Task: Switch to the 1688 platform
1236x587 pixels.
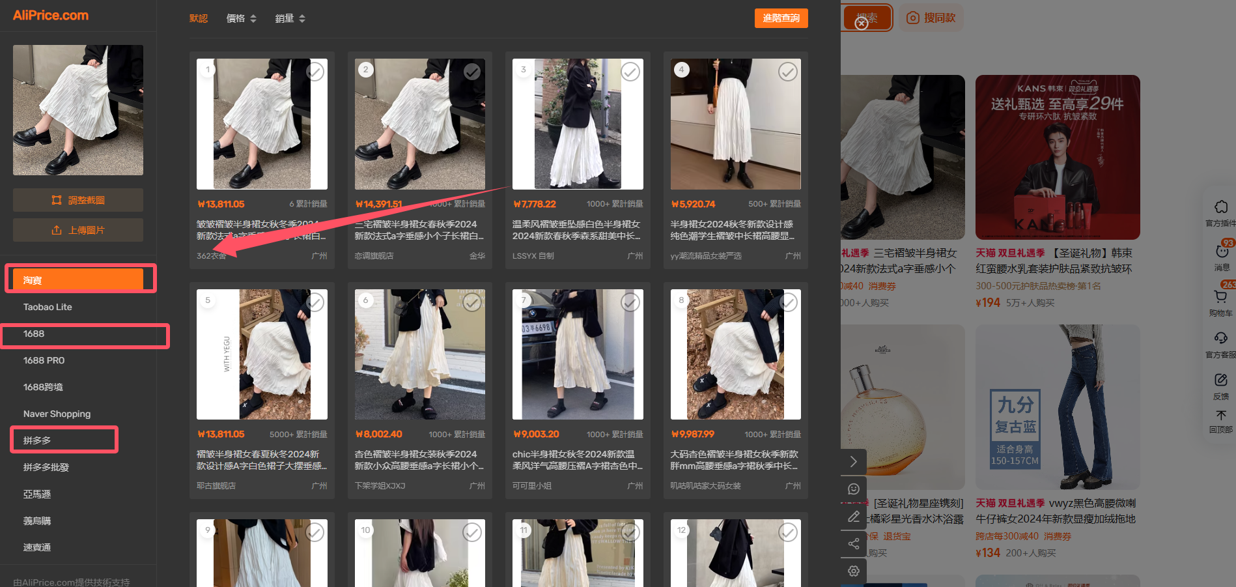Action: pos(34,334)
